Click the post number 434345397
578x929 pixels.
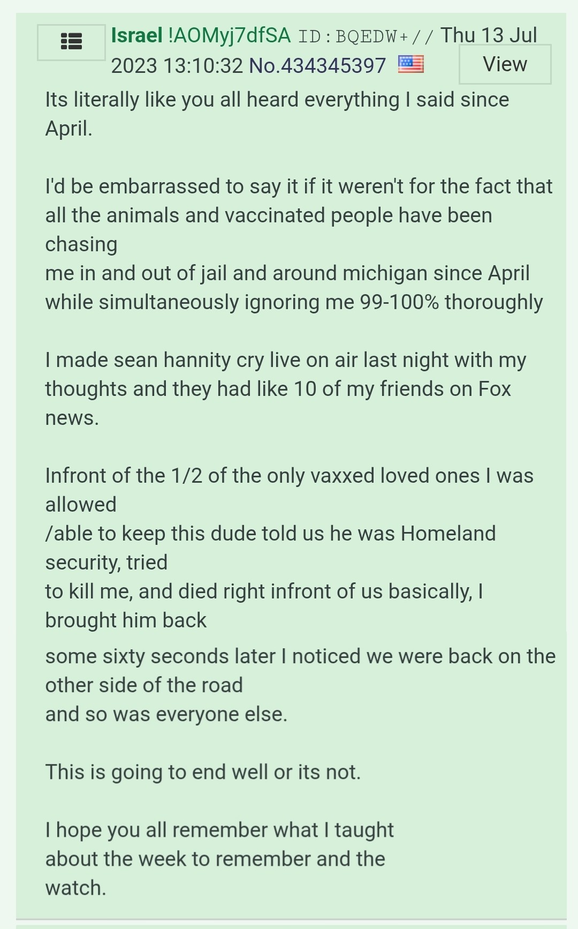click(x=333, y=66)
